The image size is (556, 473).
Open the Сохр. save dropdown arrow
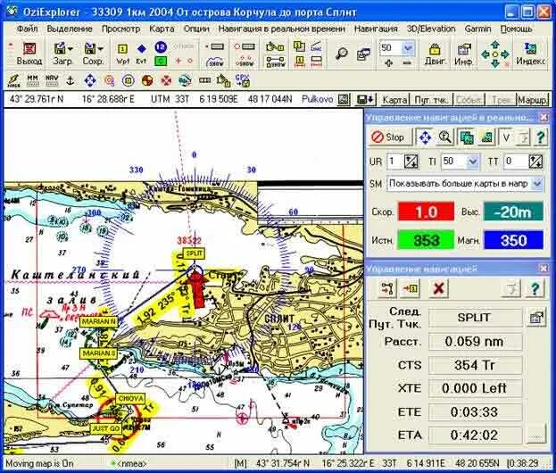[100, 49]
